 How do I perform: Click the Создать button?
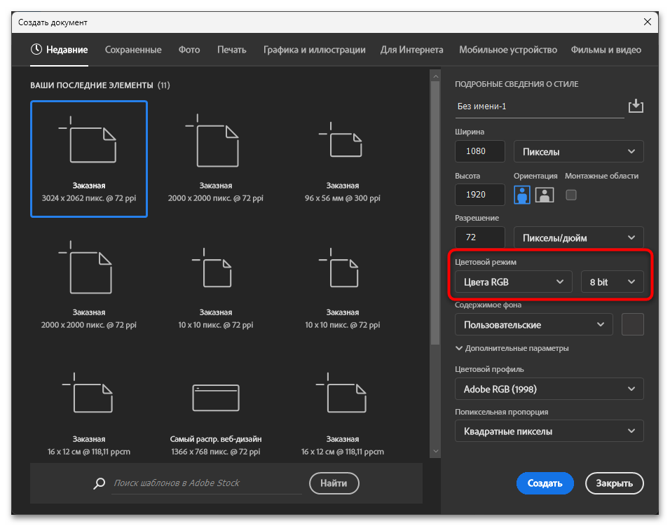tap(545, 483)
